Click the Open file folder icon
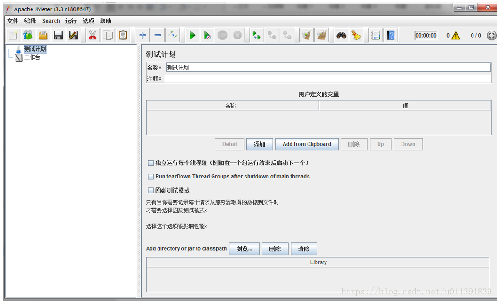The image size is (497, 301). [43, 35]
